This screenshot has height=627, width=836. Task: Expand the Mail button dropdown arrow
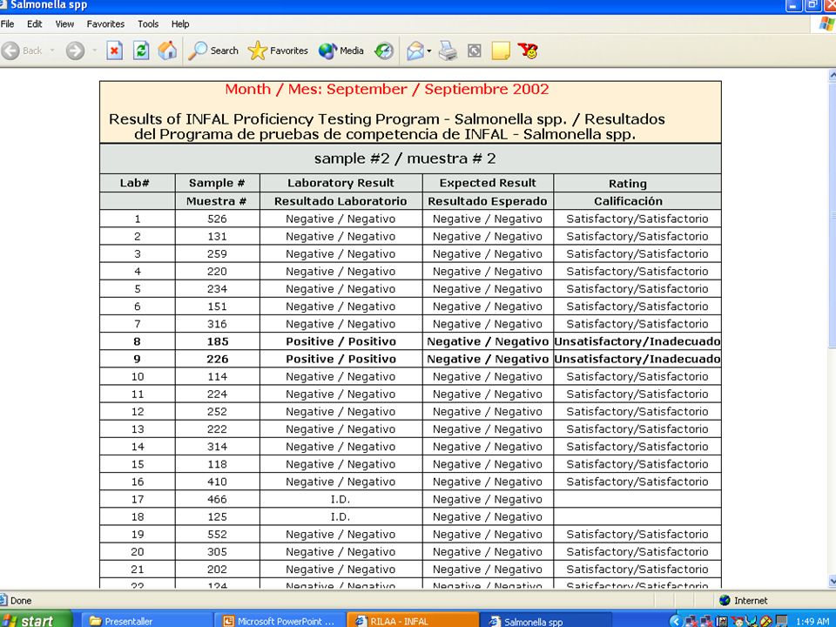click(429, 51)
